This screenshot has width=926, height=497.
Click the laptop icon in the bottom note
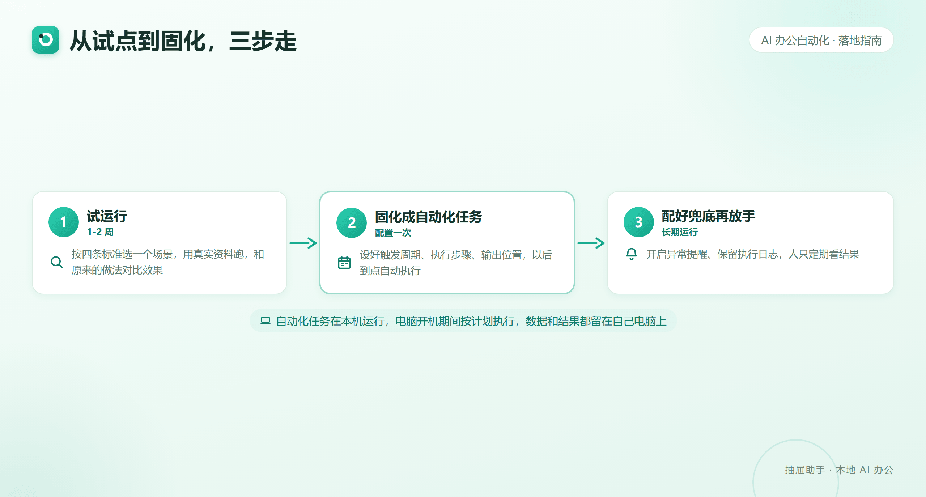[266, 320]
